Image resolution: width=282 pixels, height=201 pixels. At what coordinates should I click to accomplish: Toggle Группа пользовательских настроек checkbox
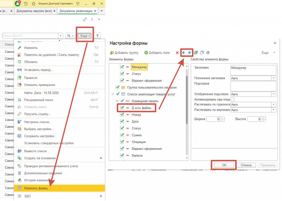[117, 87]
